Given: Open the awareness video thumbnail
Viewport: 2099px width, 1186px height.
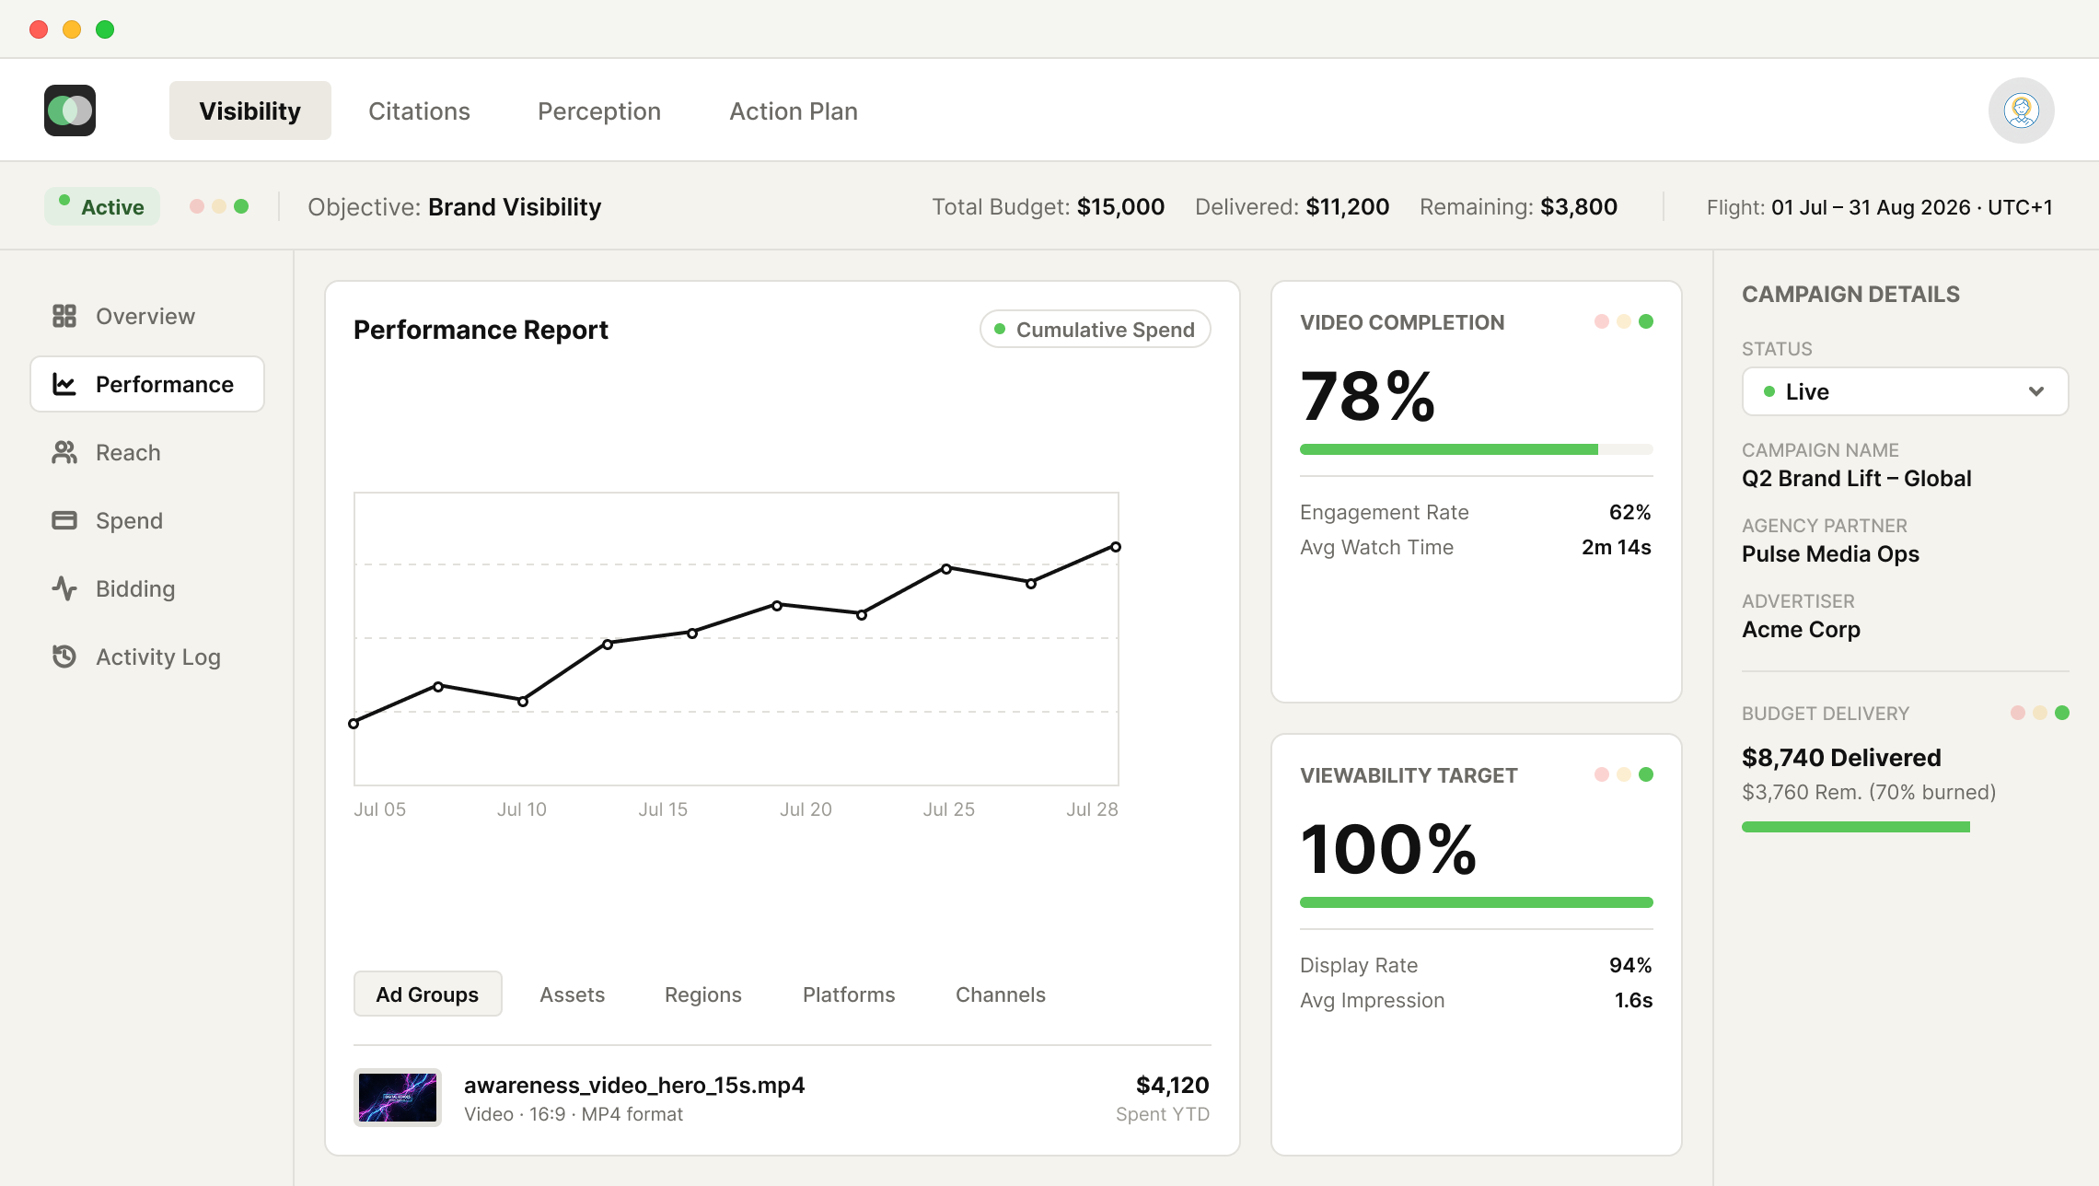Looking at the screenshot, I should click(398, 1097).
